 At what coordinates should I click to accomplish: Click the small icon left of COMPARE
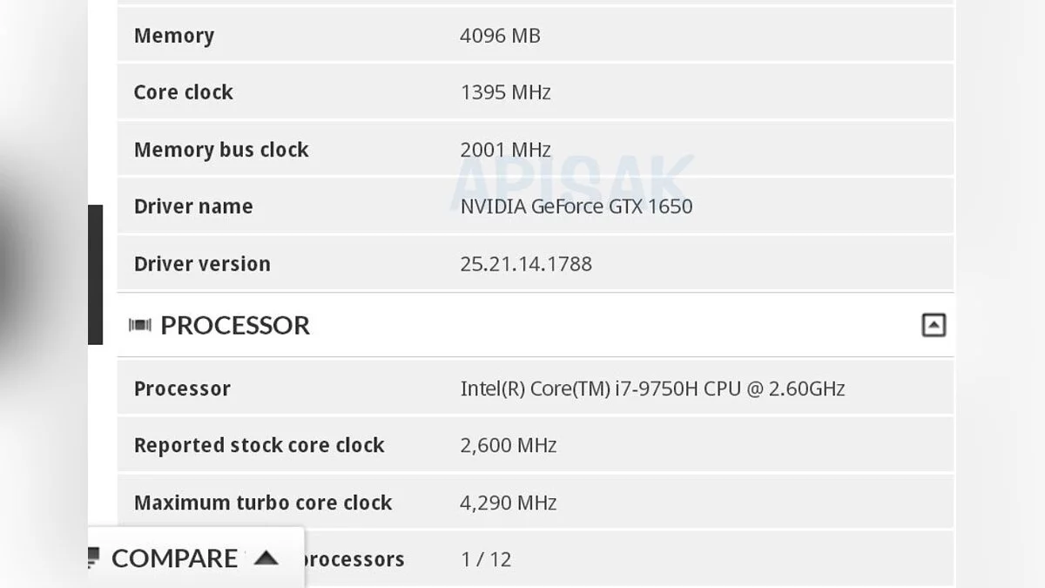click(x=93, y=557)
